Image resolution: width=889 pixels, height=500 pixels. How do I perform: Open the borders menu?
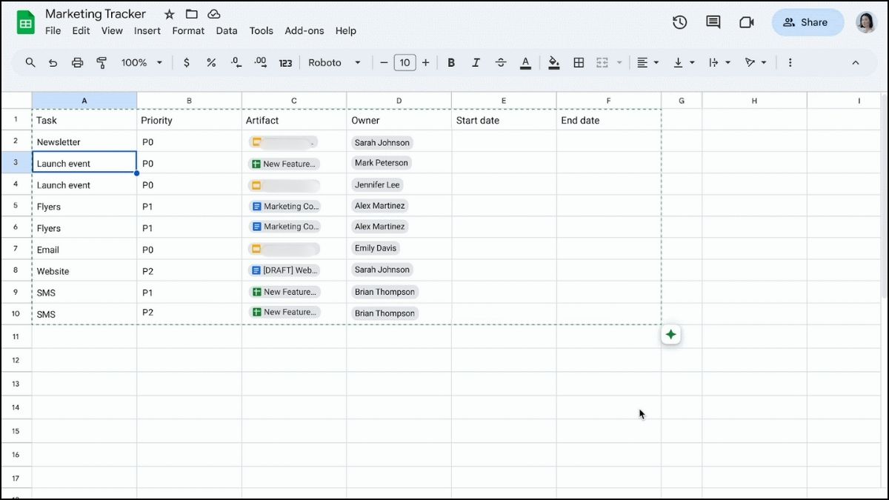pos(579,63)
